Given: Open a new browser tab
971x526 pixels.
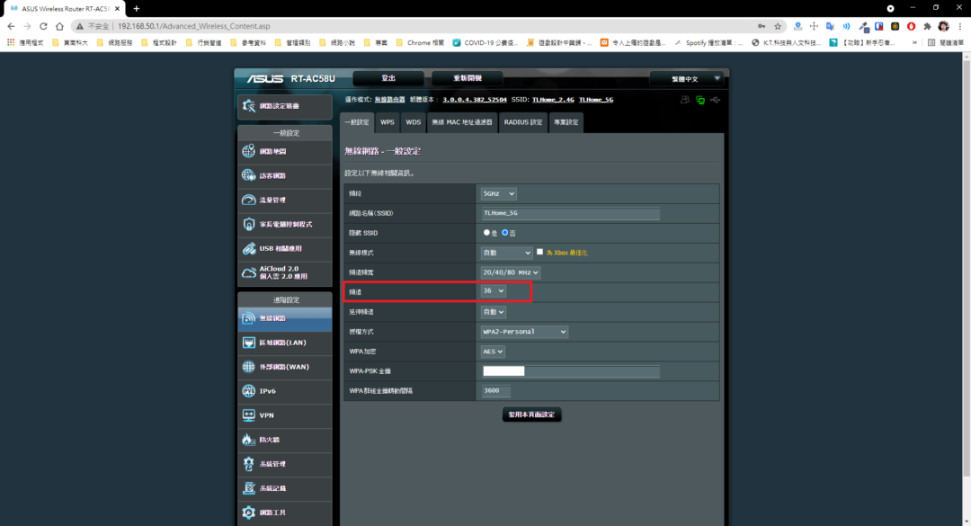Looking at the screenshot, I should [x=137, y=9].
